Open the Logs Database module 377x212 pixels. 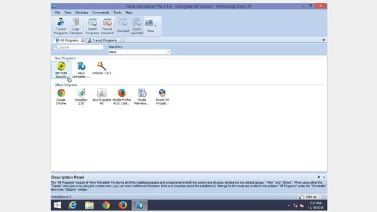pos(76,26)
